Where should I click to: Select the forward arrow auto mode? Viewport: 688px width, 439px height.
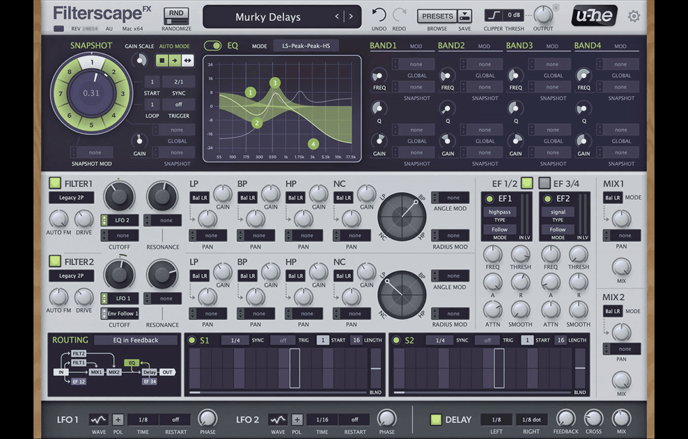click(174, 60)
